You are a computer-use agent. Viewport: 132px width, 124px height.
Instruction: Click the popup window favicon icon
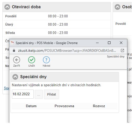pos(12,43)
